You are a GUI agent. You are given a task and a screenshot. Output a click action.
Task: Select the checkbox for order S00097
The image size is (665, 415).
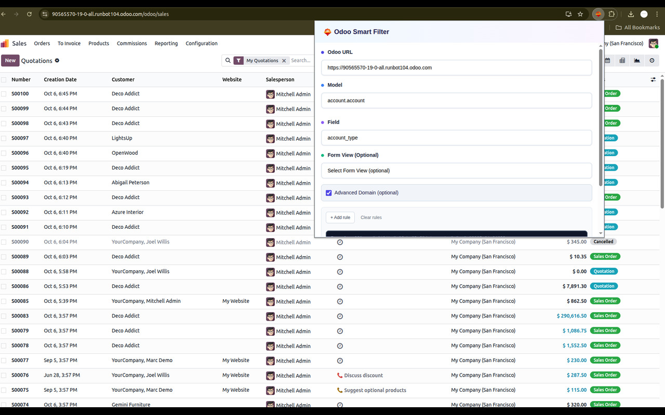[x=4, y=139]
